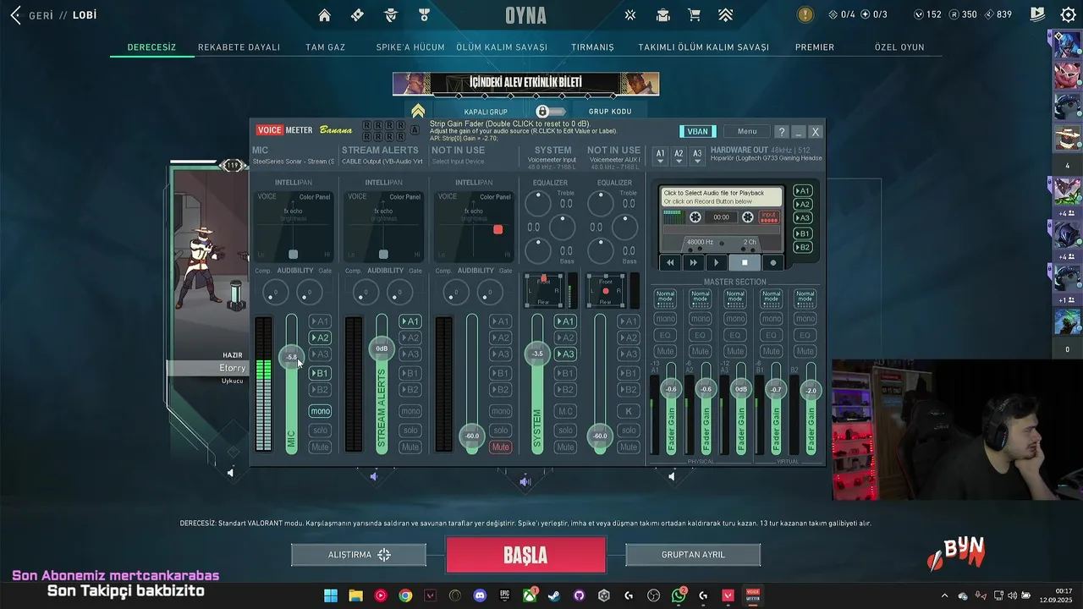
Task: Open Valorant settings gear icon
Action: [x=1068, y=15]
